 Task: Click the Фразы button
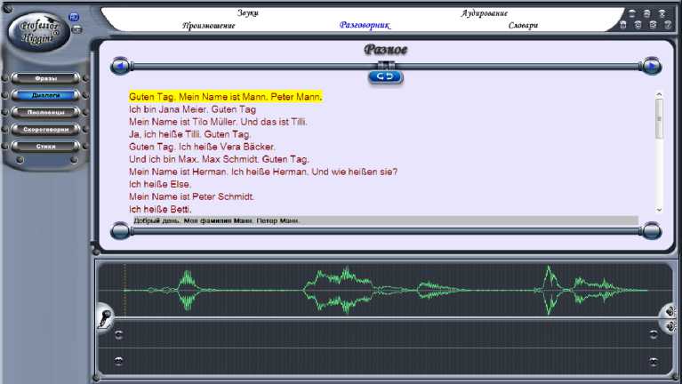pos(45,78)
